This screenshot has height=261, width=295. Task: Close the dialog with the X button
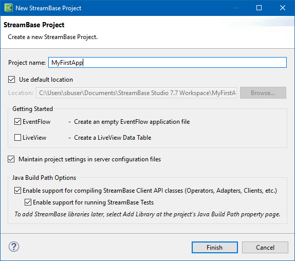click(282, 8)
